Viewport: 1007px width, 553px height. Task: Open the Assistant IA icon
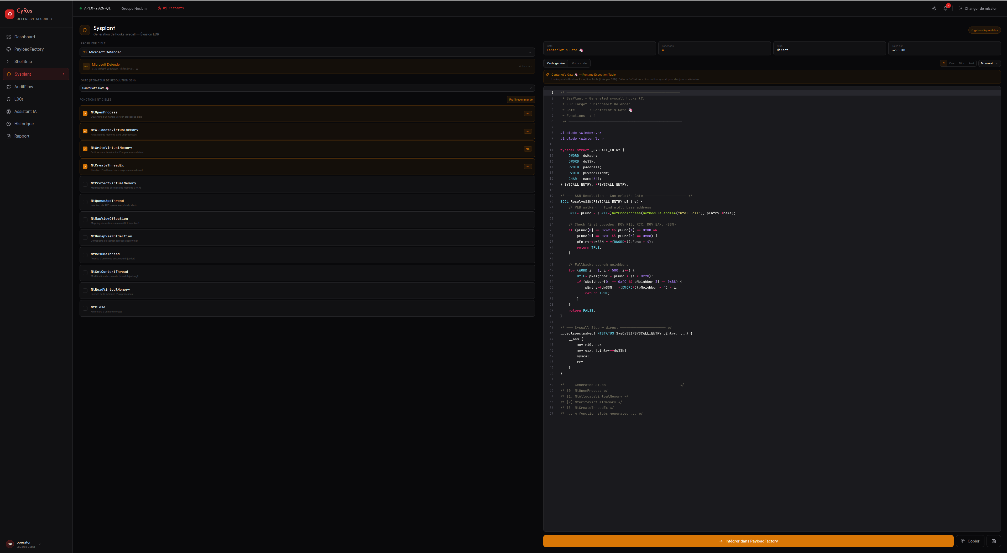point(9,111)
